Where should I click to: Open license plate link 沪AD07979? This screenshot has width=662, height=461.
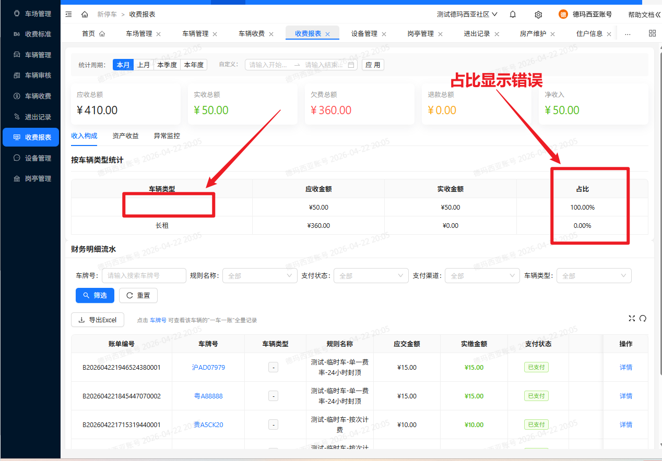[x=208, y=368]
